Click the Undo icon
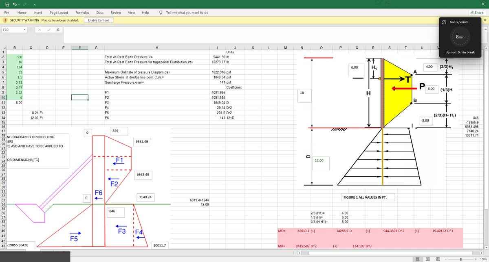The width and height of the screenshot is (489, 262). [15, 3]
